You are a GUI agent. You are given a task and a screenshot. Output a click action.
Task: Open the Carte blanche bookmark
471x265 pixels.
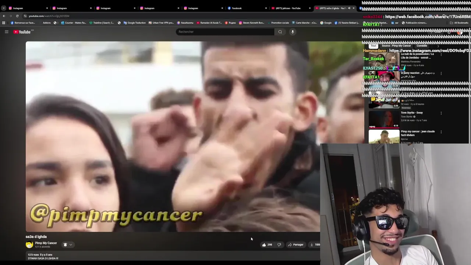(304, 23)
